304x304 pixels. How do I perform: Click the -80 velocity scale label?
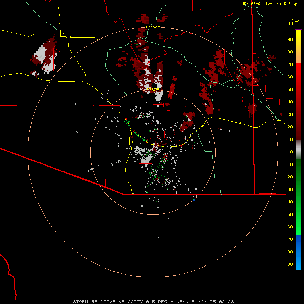(x=289, y=252)
